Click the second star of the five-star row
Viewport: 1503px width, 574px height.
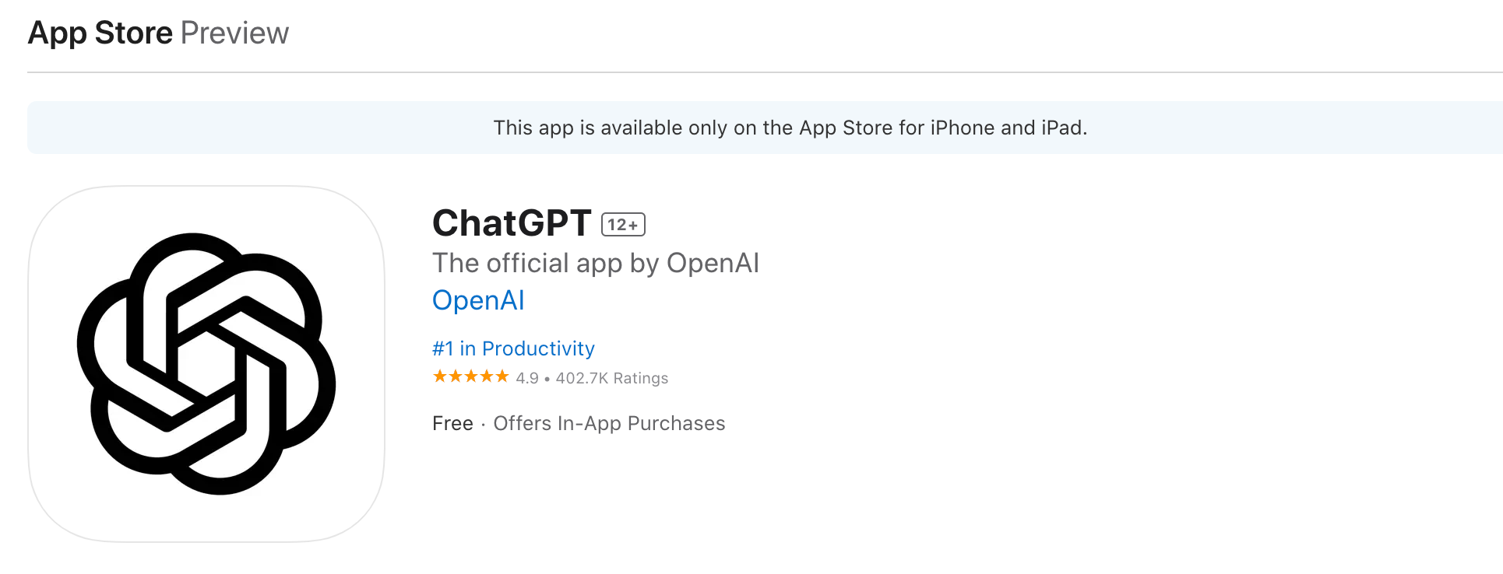[456, 376]
